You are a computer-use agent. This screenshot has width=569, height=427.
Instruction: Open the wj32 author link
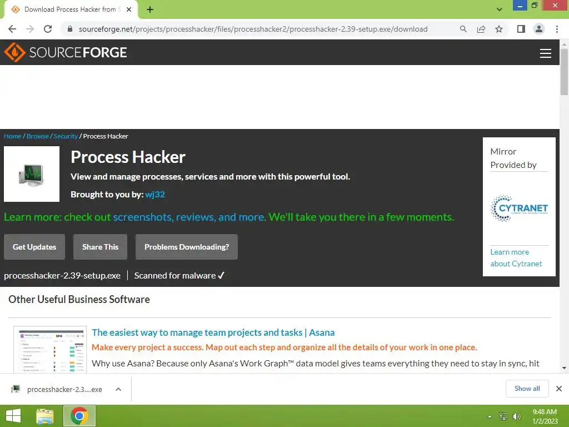(x=155, y=195)
